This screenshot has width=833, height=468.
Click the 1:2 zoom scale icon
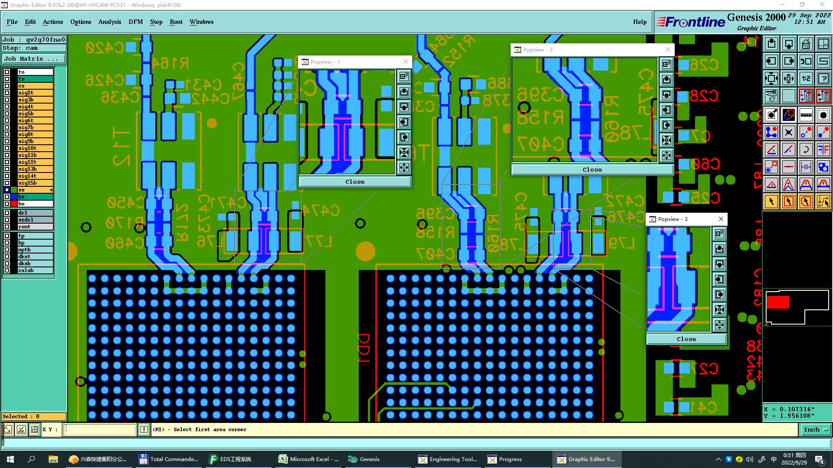click(x=806, y=78)
